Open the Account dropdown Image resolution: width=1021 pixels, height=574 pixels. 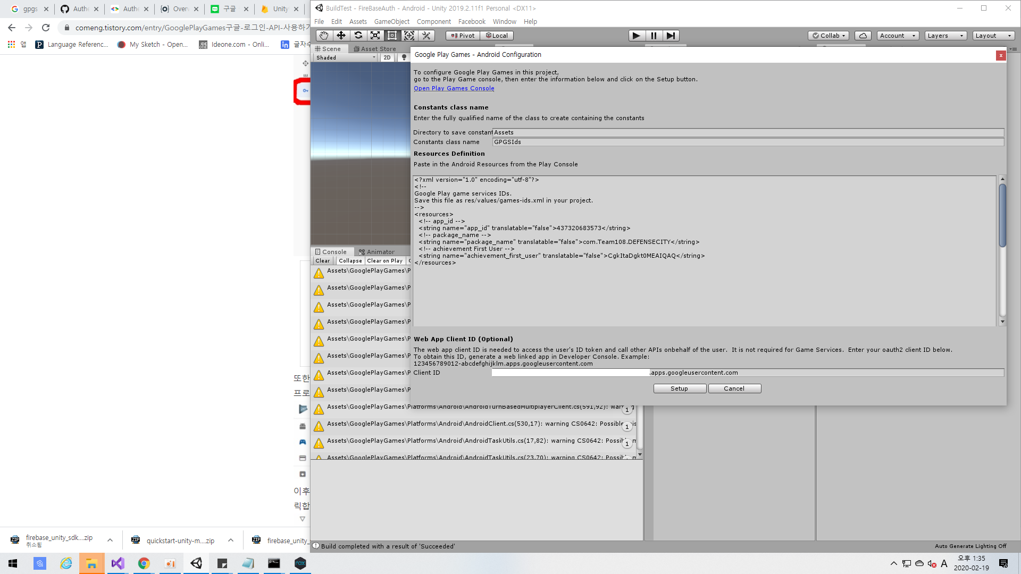(x=898, y=36)
